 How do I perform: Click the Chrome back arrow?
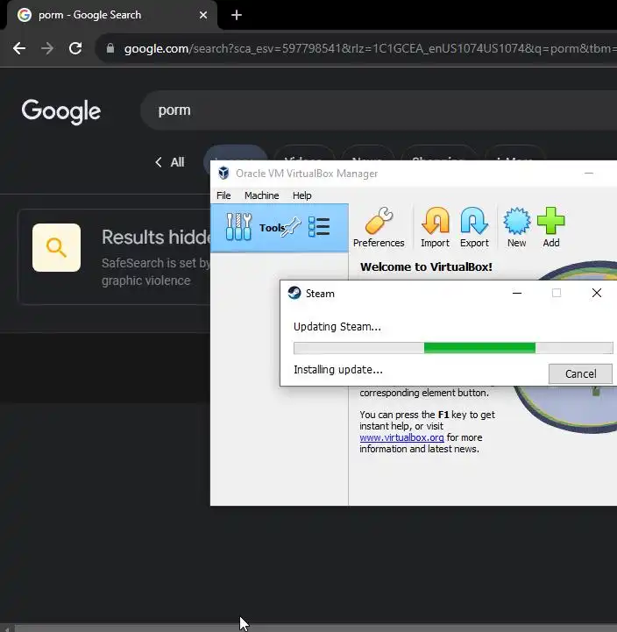(19, 48)
